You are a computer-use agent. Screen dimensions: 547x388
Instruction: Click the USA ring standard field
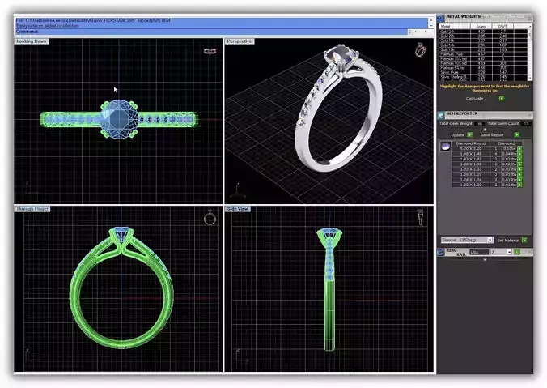pos(479,252)
